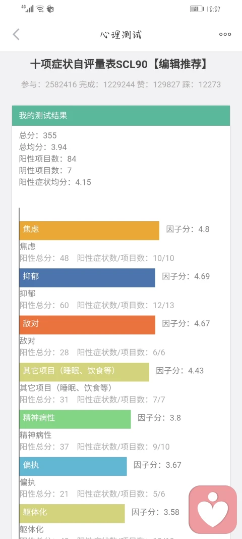This screenshot has width=242, height=539.
Task: Tap the pink heart floating icon
Action: (x=213, y=509)
